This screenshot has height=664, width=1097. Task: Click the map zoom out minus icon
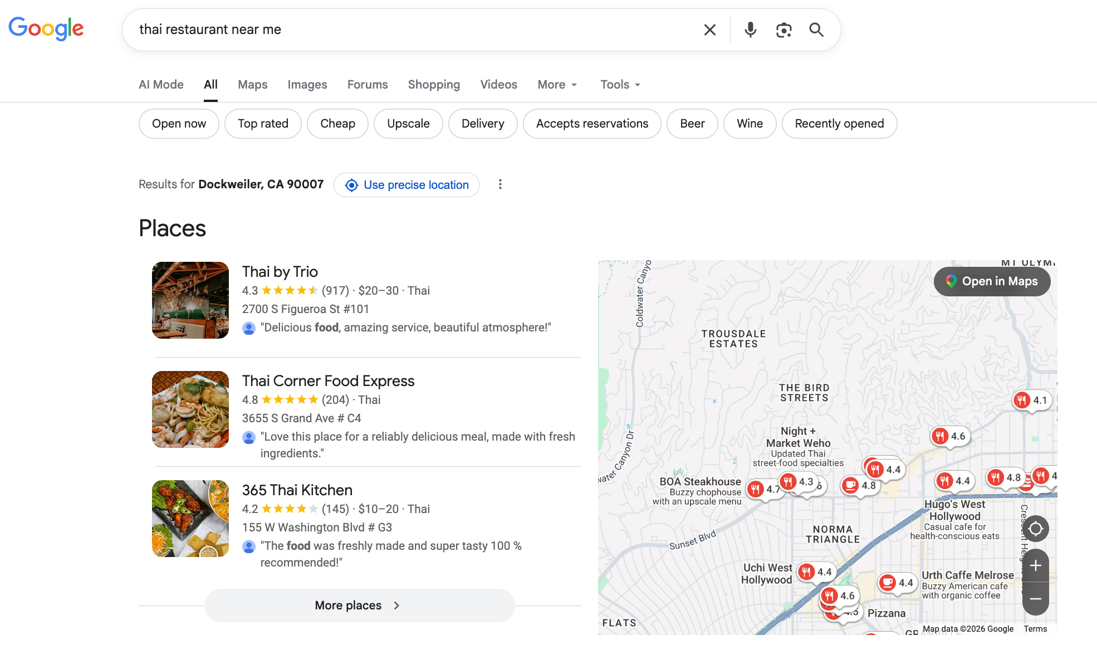[1035, 599]
